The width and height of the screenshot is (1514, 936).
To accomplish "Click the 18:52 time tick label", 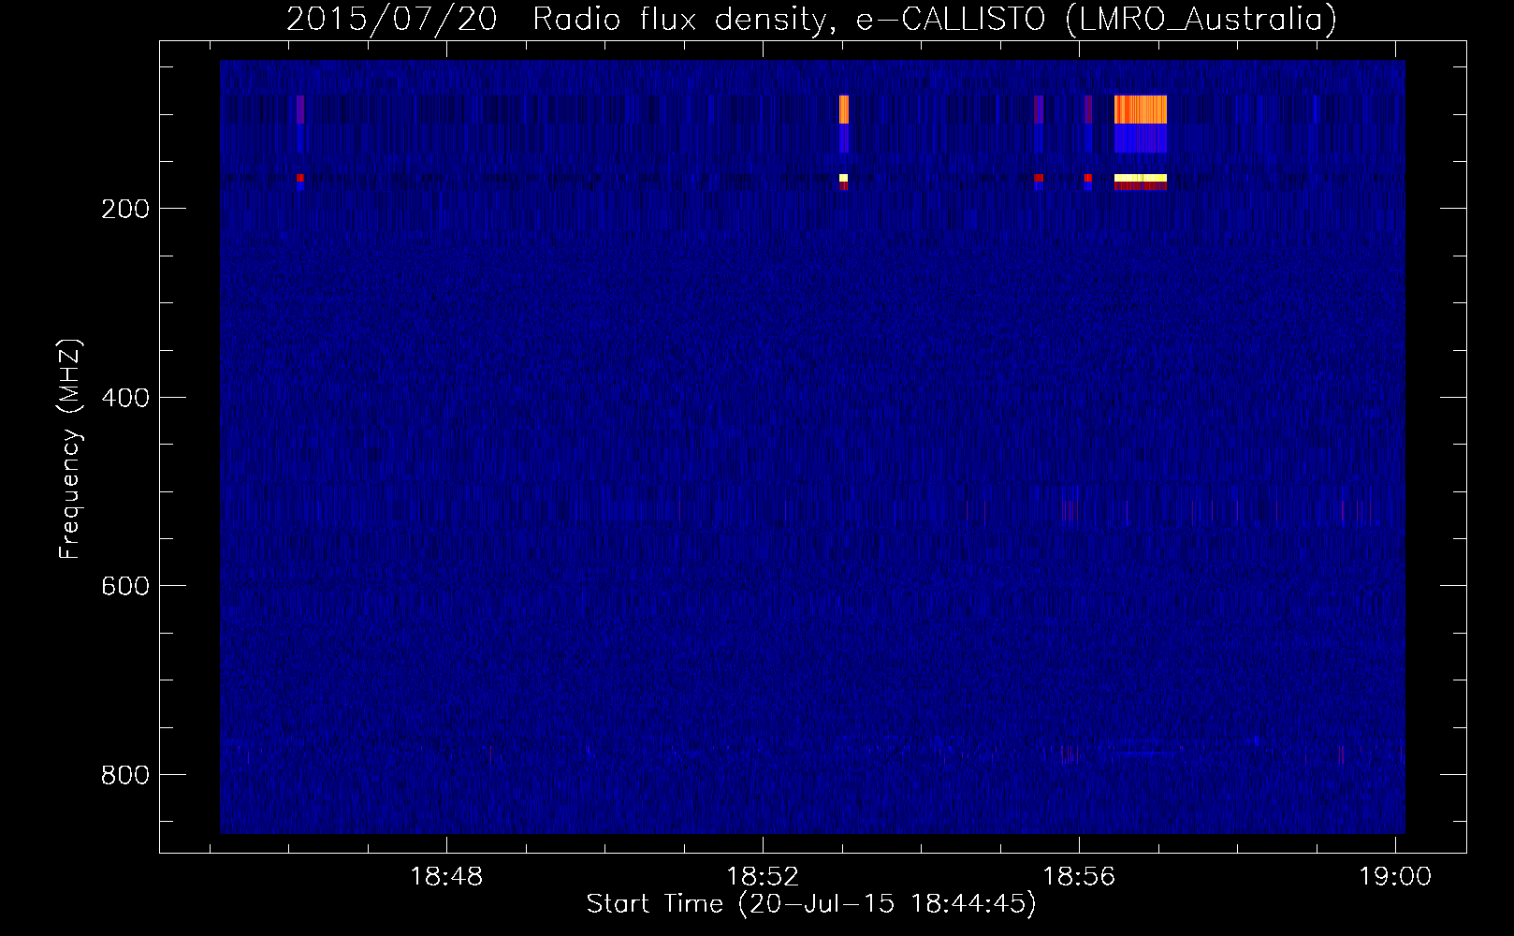I will [763, 877].
